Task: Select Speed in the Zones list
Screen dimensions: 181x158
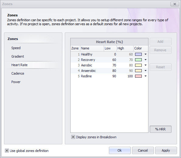Action: (x=16, y=48)
